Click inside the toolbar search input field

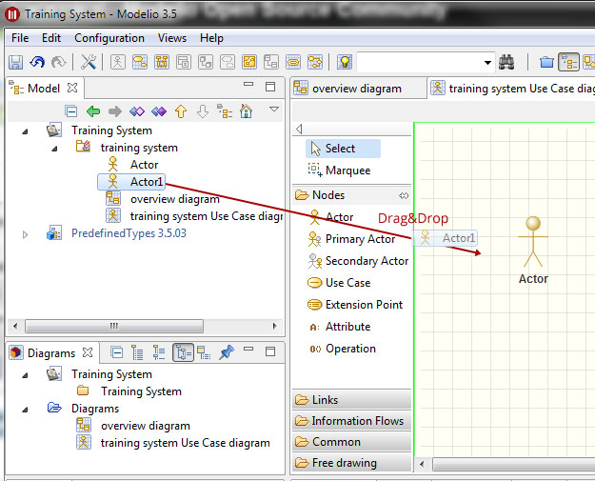tap(419, 62)
